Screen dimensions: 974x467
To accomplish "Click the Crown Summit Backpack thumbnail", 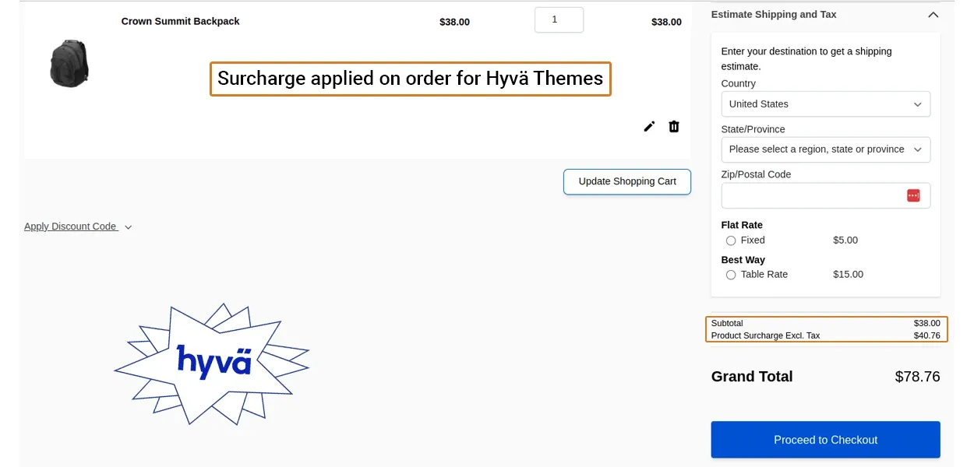I will click(69, 64).
